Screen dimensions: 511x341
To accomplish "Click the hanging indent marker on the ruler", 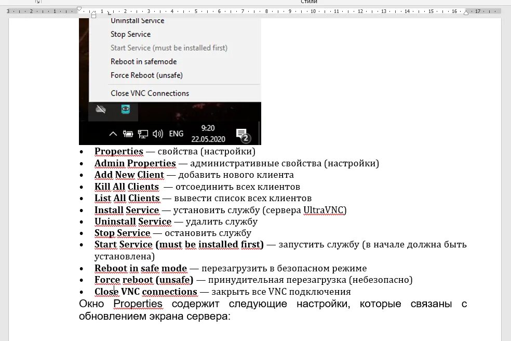I will [94, 14].
